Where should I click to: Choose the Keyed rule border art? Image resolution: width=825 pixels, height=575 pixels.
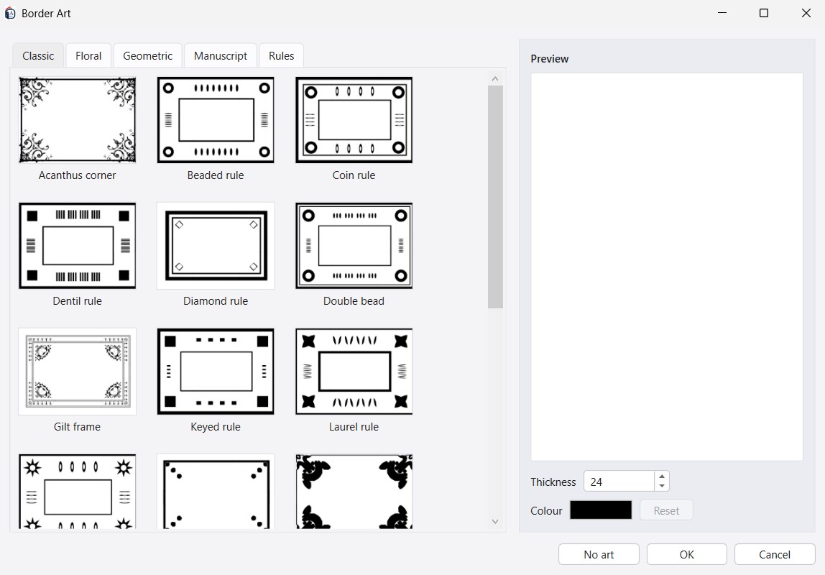[x=216, y=372]
